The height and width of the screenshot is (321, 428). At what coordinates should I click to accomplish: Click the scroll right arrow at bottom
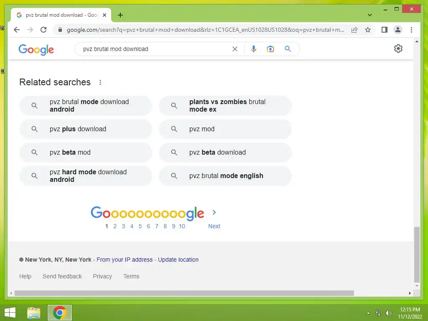[x=410, y=293]
